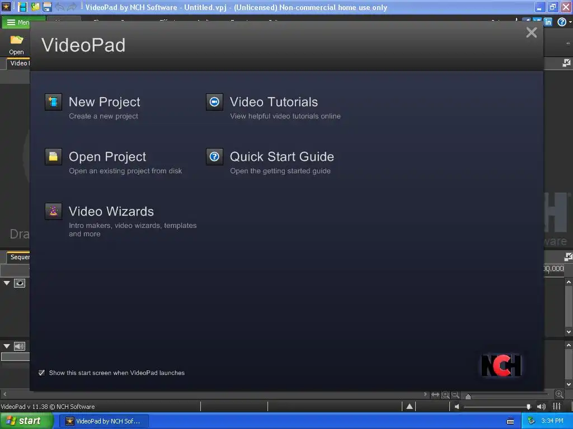Click VideoPad by NCH Software taskbar button
Image resolution: width=573 pixels, height=429 pixels.
click(104, 421)
